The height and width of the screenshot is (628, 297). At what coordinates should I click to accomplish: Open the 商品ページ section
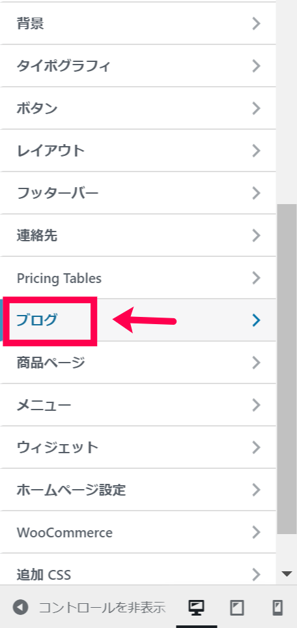(138, 363)
